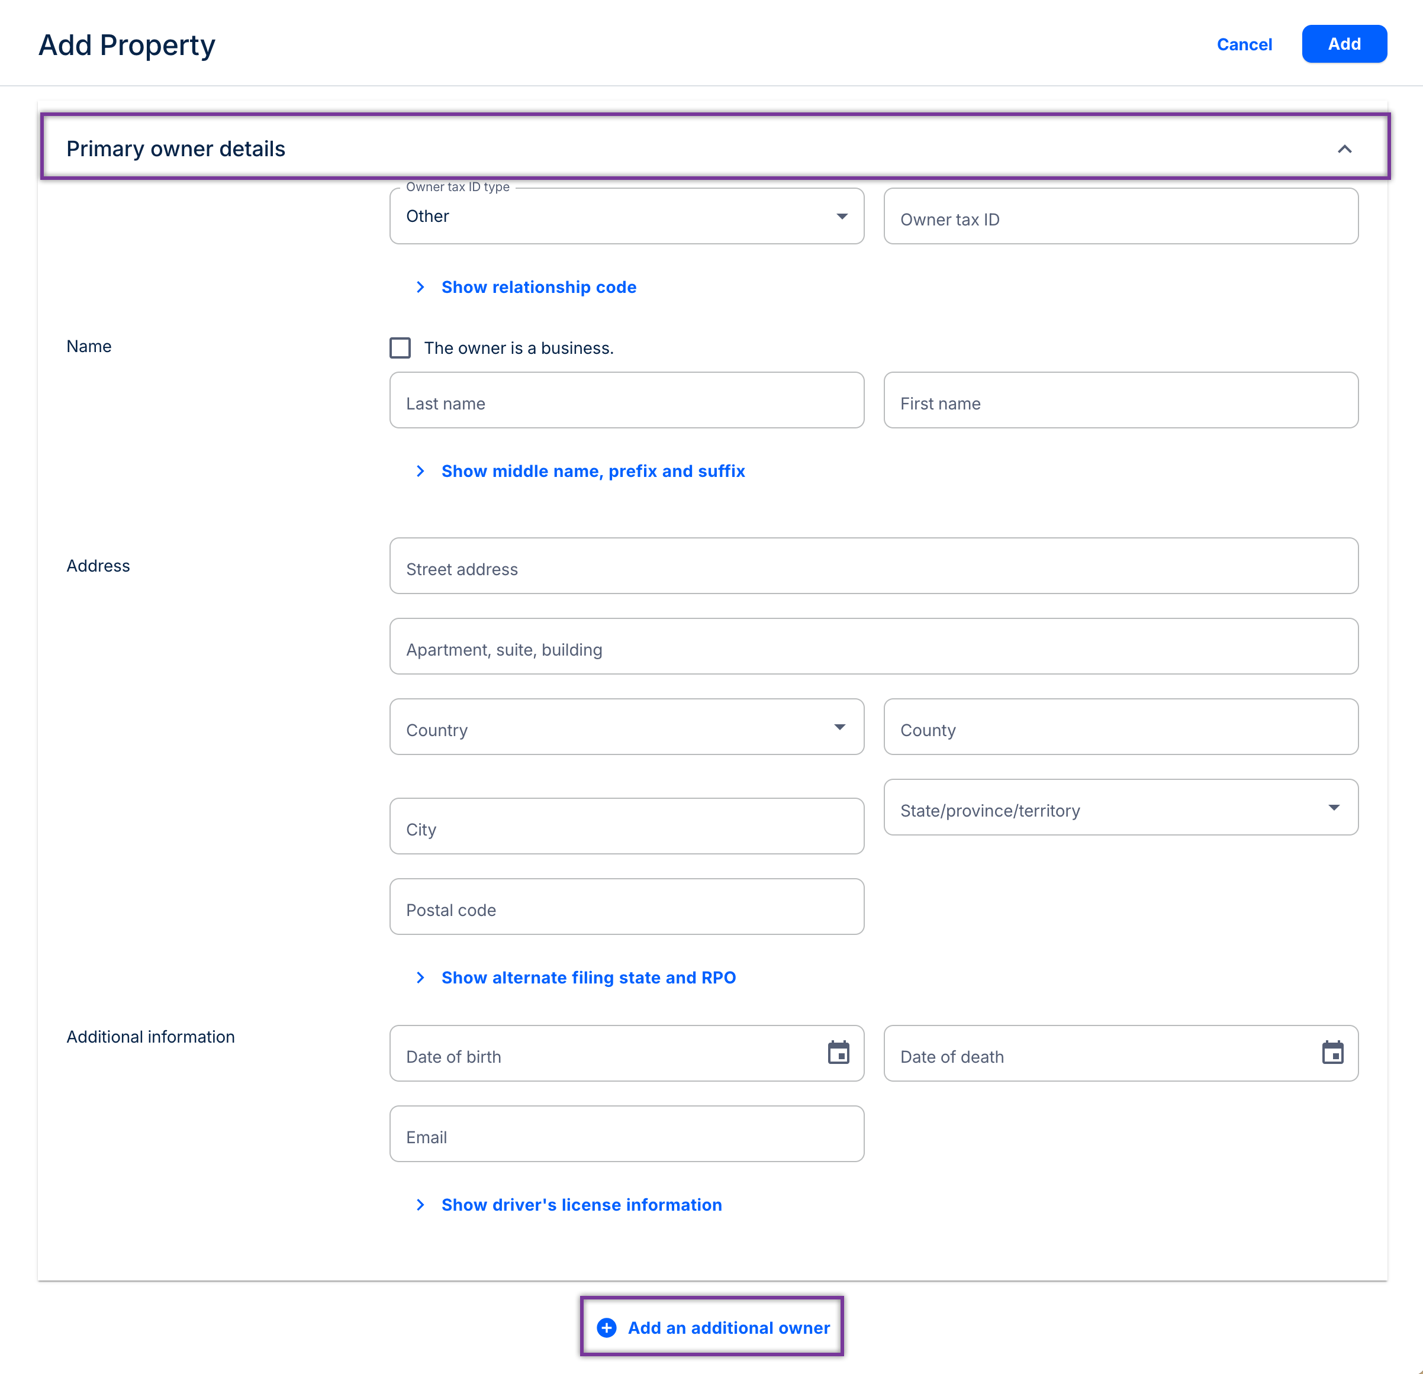This screenshot has height=1374, width=1423.
Task: Open the Country dropdown
Action: pos(626,727)
